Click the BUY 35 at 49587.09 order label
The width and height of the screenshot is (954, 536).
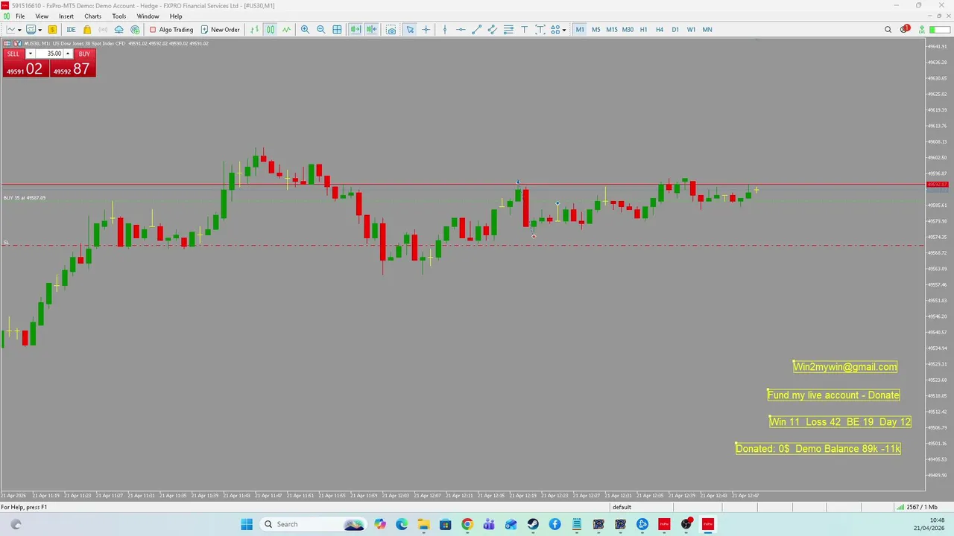(x=25, y=198)
